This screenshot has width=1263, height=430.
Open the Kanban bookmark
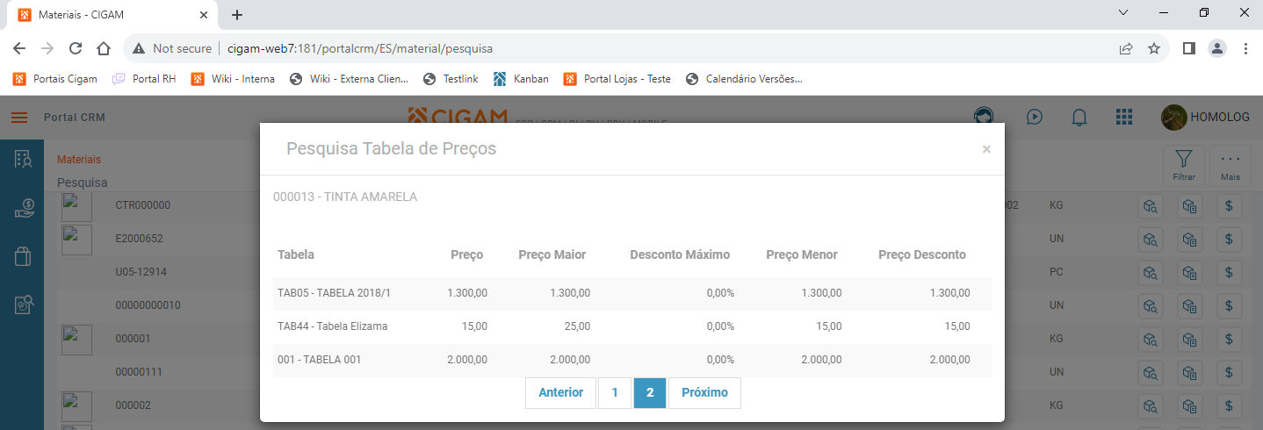tap(521, 79)
